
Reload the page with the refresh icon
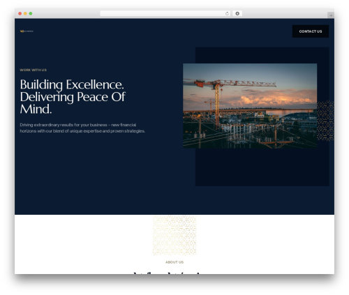(x=227, y=14)
